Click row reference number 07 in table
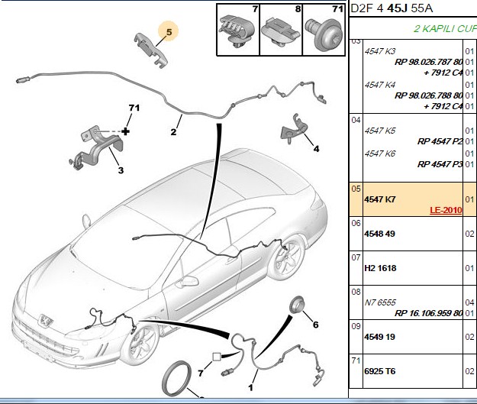This screenshot has width=477, height=404. click(356, 257)
